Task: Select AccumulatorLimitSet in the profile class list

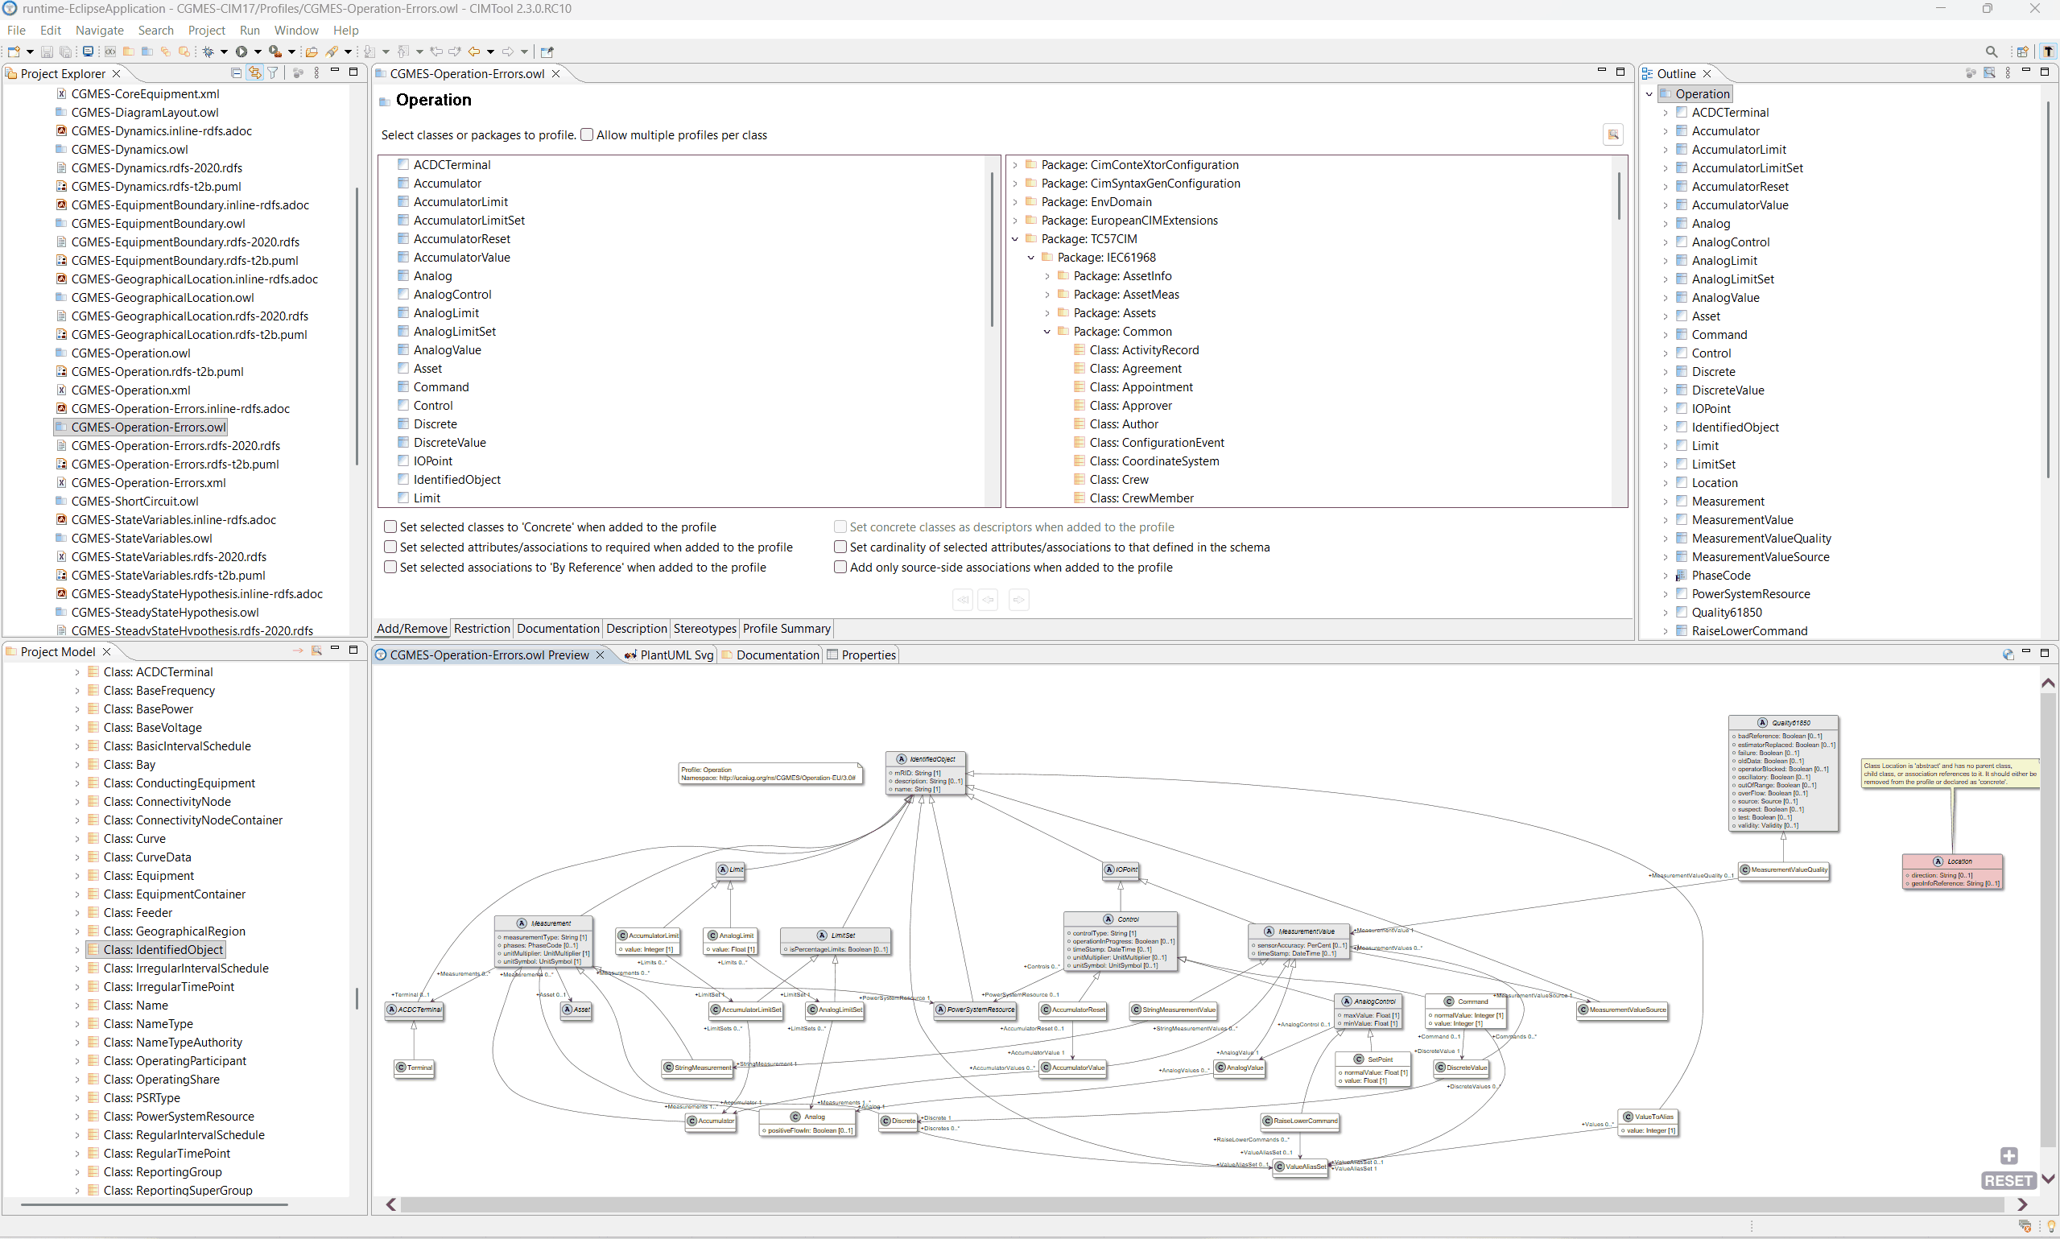Action: click(469, 221)
